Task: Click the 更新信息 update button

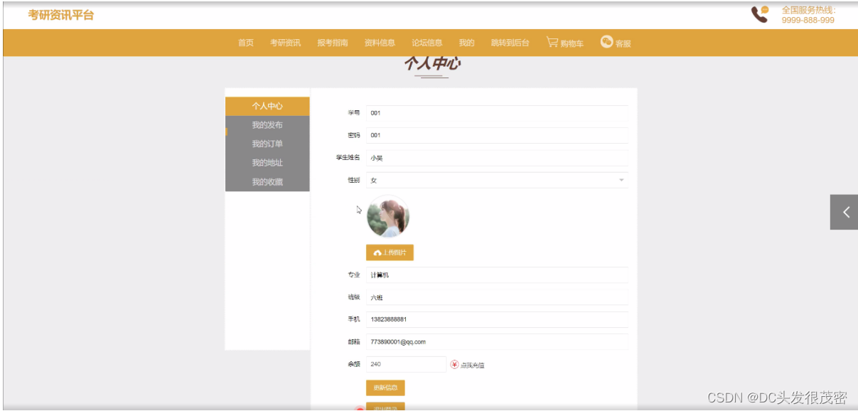Action: pos(385,388)
